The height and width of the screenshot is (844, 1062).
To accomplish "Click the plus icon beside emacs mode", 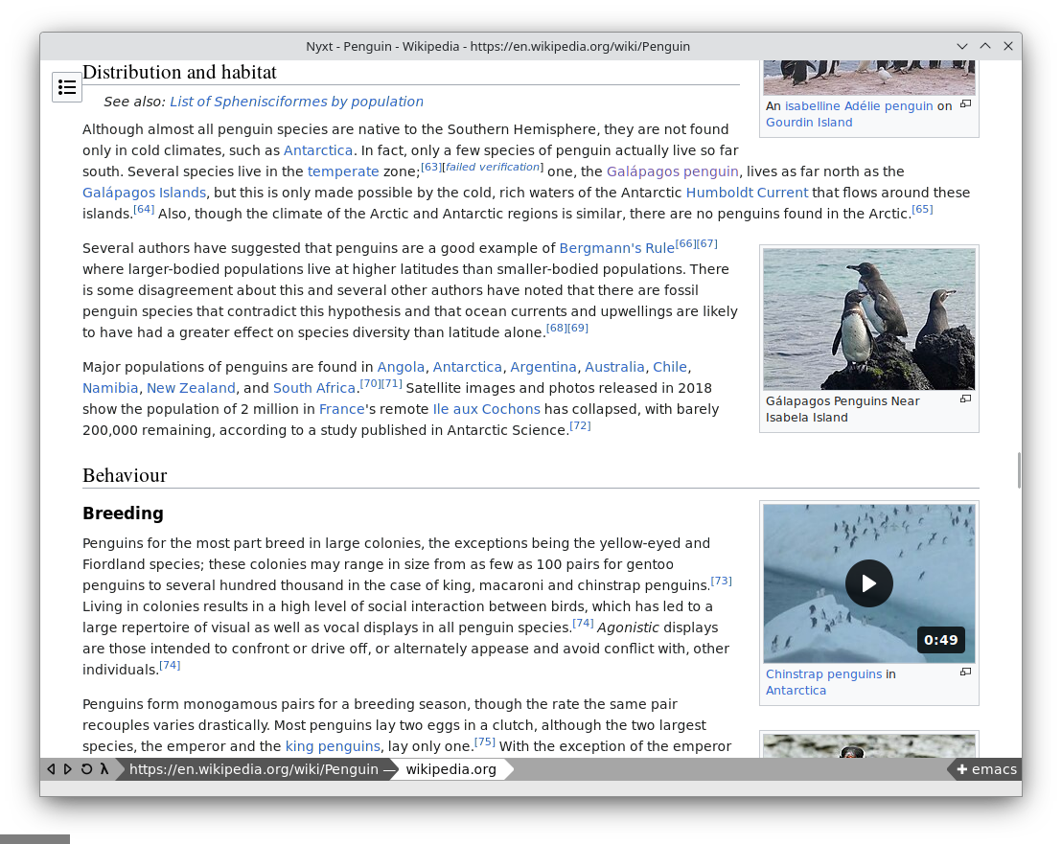I will 961,769.
